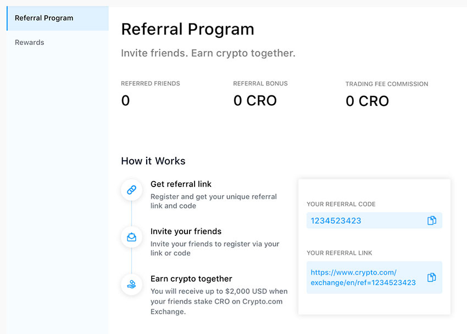Click the Trading Fee Commission 0 CRO value
The image size is (467, 334).
[x=367, y=101]
